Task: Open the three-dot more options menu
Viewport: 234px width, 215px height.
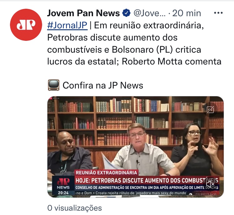Action: click(x=218, y=13)
